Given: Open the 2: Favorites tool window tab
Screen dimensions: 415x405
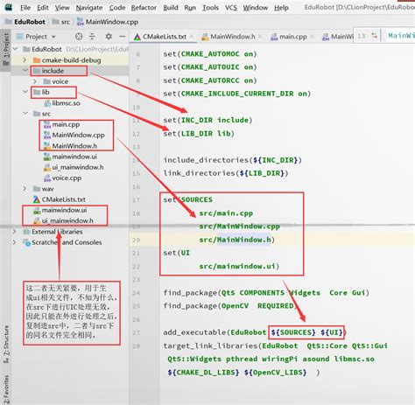Looking at the screenshot, I should tap(6, 389).
